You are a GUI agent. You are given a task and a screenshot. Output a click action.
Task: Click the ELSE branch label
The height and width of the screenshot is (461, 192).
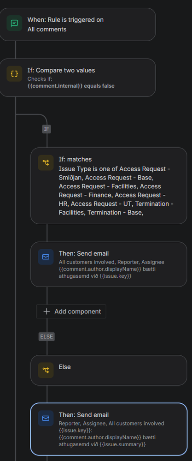(47, 336)
